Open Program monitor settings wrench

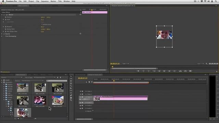[x=207, y=64]
